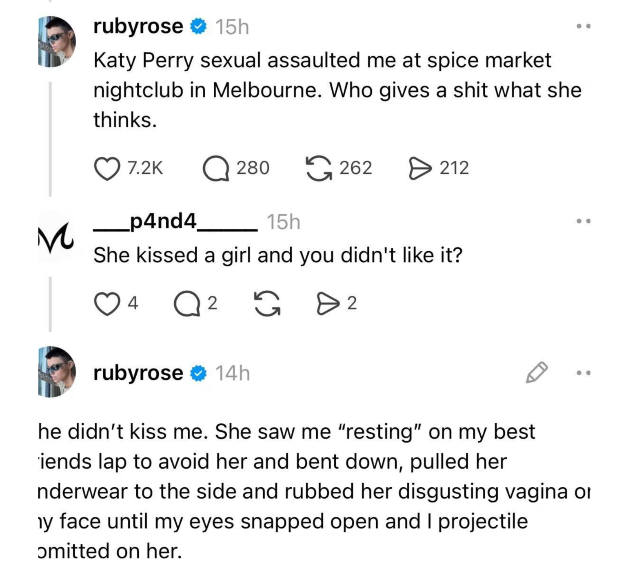
Task: Open the ___p4nd4_____ user profile link
Action: point(175,222)
